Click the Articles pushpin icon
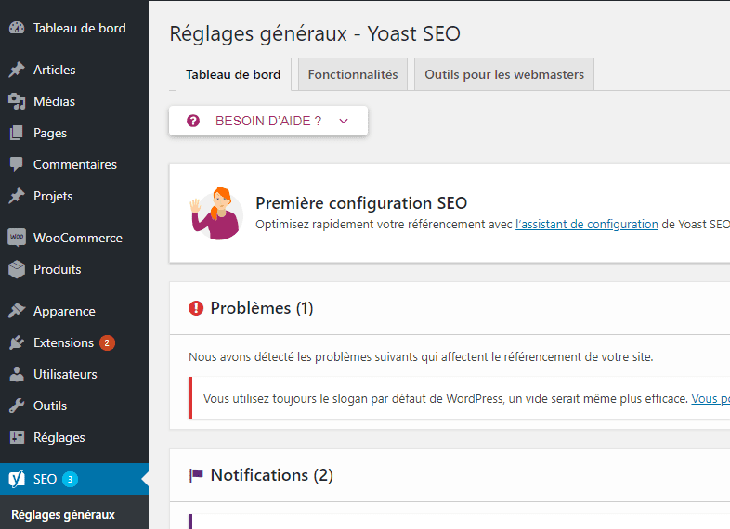This screenshot has width=730, height=529. click(17, 70)
